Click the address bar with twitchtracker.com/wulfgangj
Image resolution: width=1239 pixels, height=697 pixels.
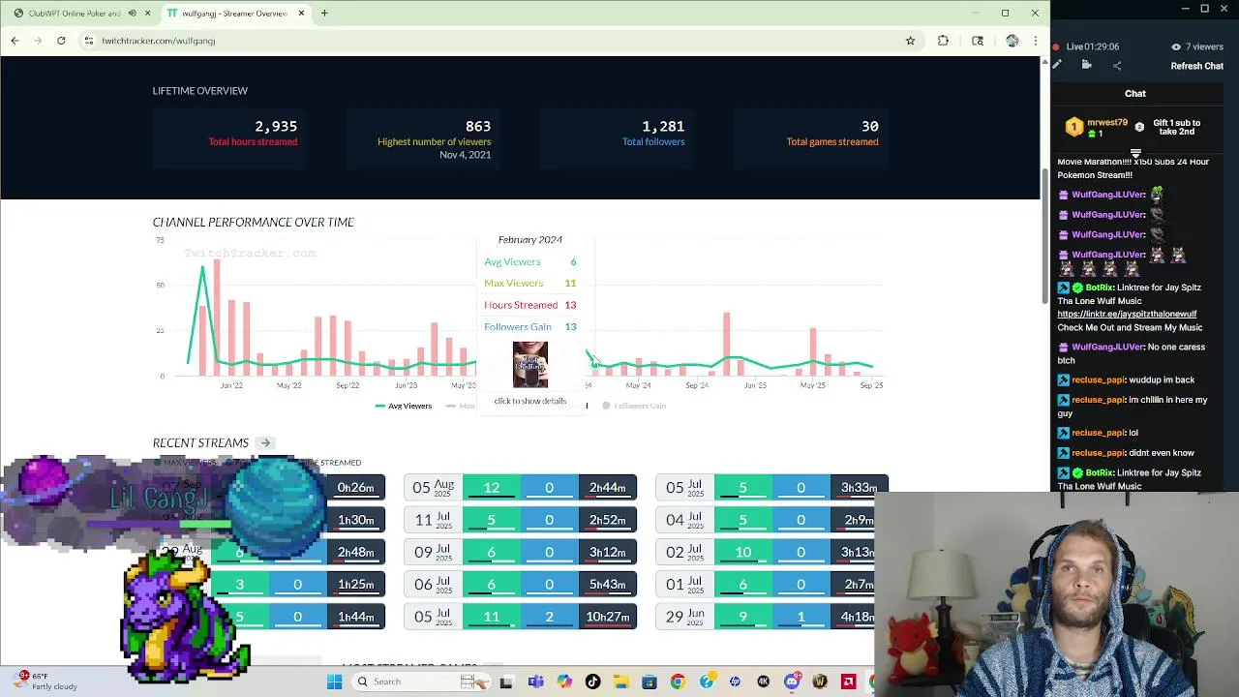coord(494,41)
